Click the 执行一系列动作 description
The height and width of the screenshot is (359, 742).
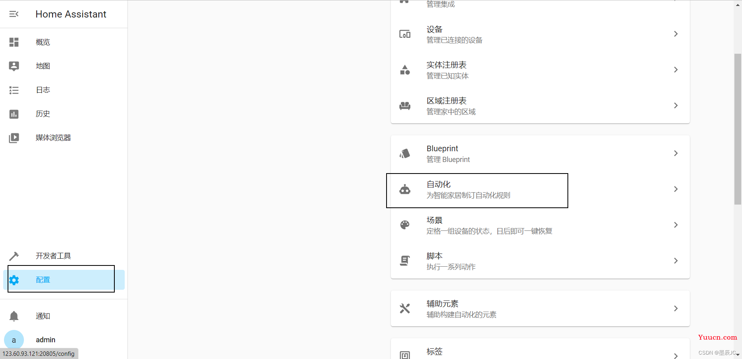point(451,267)
